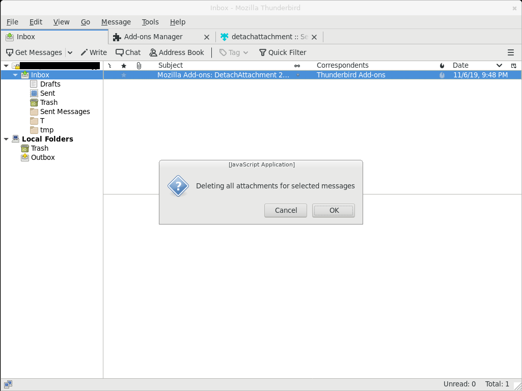This screenshot has height=391, width=522.
Task: Sort messages by Correspondents column
Action: pos(343,65)
